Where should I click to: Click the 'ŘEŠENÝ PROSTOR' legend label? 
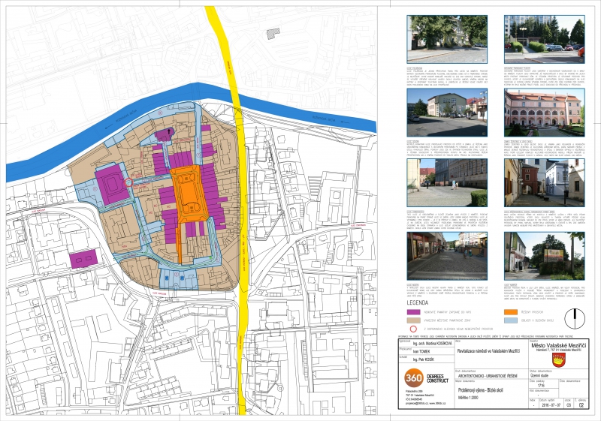click(533, 312)
